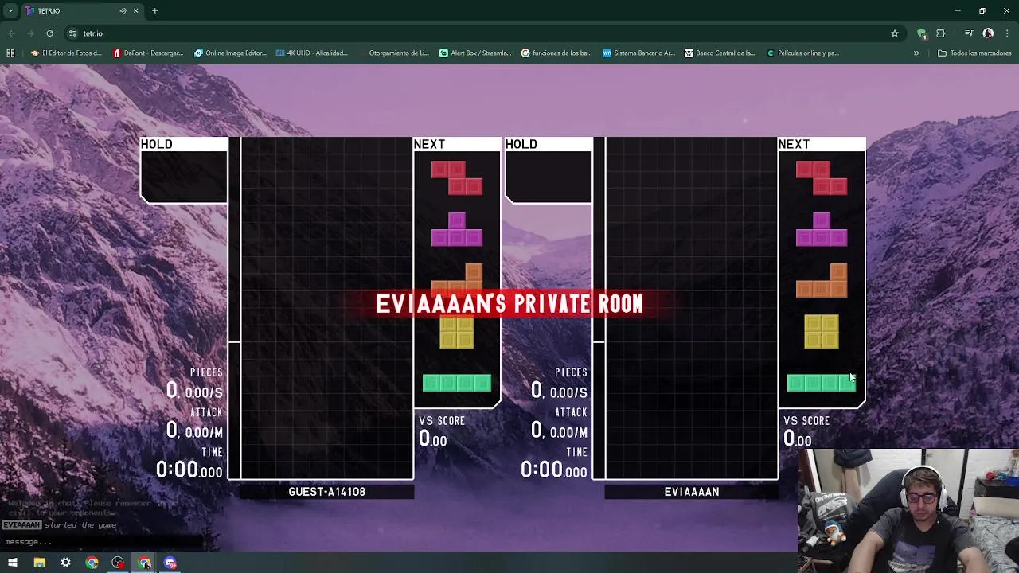
Task: Open a new browser tab
Action: pos(154,10)
